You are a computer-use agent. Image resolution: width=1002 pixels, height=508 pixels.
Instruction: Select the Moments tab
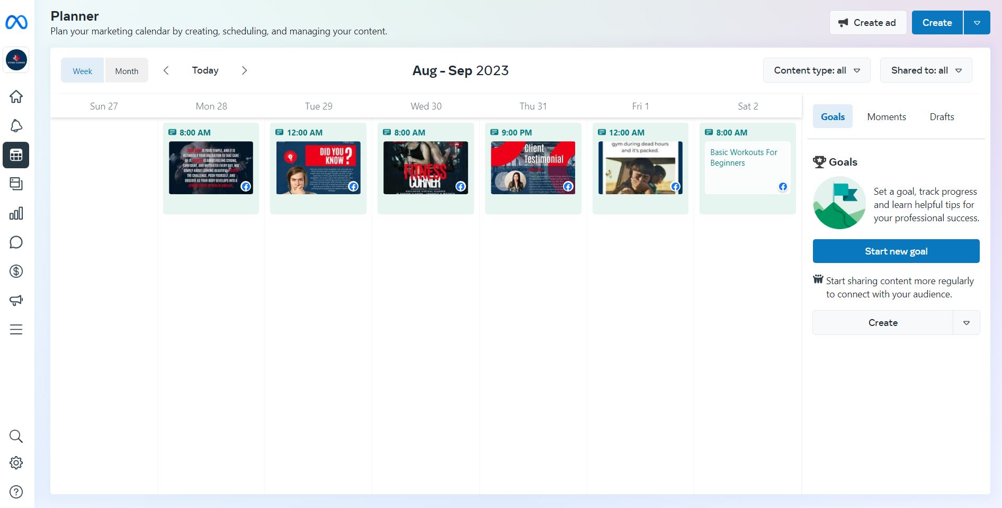tap(887, 117)
